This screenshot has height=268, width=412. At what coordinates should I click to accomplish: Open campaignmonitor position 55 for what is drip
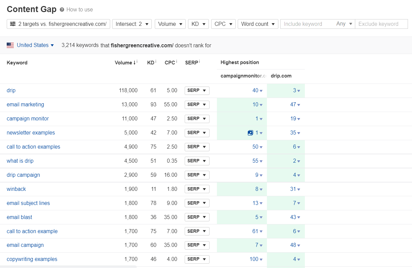click(257, 161)
